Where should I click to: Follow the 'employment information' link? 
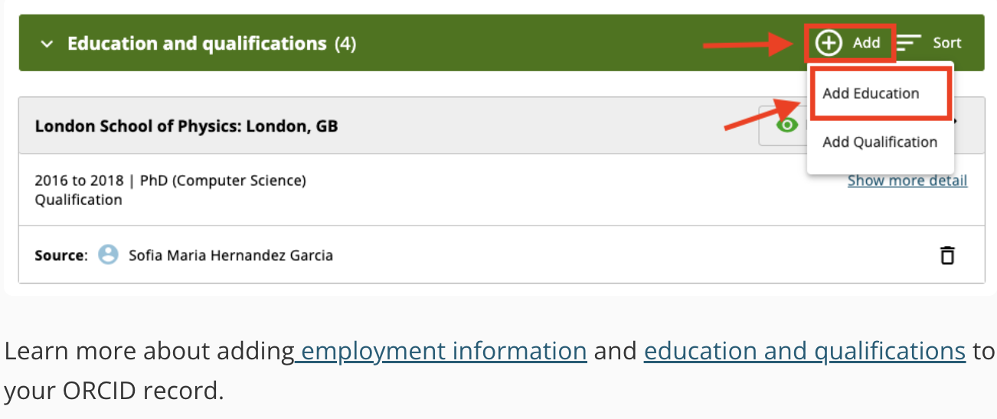coord(443,351)
